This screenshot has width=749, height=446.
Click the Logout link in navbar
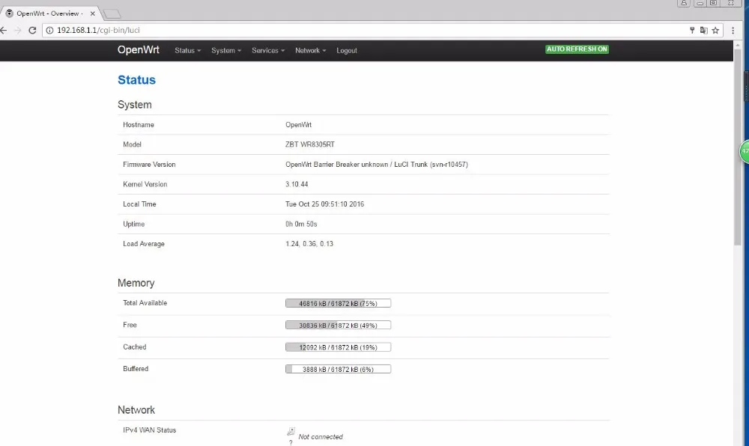[346, 51]
